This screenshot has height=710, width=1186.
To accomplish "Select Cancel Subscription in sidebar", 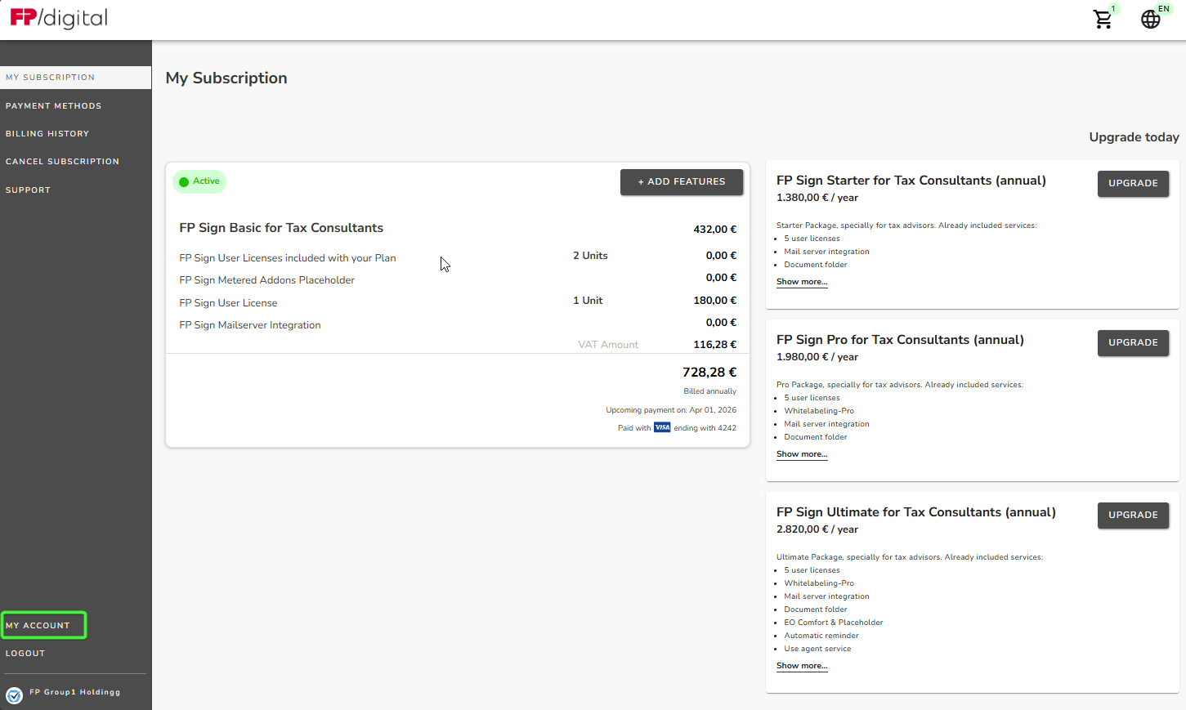I will [x=62, y=162].
